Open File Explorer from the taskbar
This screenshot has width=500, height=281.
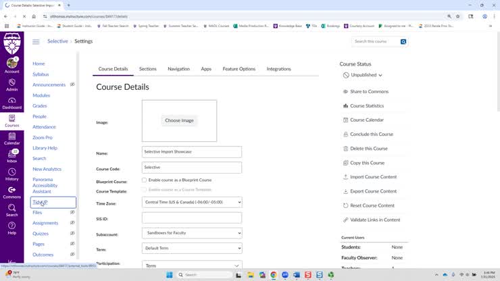click(251, 275)
